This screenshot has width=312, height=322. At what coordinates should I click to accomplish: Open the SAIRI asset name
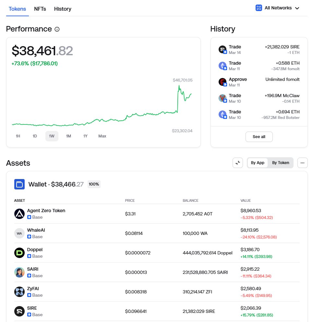click(33, 269)
